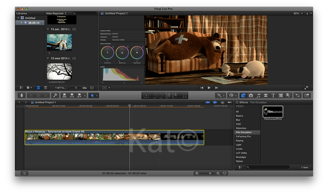This screenshot has width=328, height=193.
Task: Toggle timeline snapping button
Action: pyautogui.click(x=230, y=102)
